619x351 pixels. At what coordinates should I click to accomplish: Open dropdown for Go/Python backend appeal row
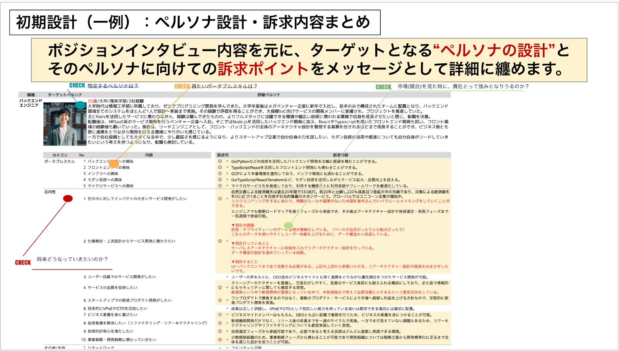pyautogui.click(x=227, y=162)
